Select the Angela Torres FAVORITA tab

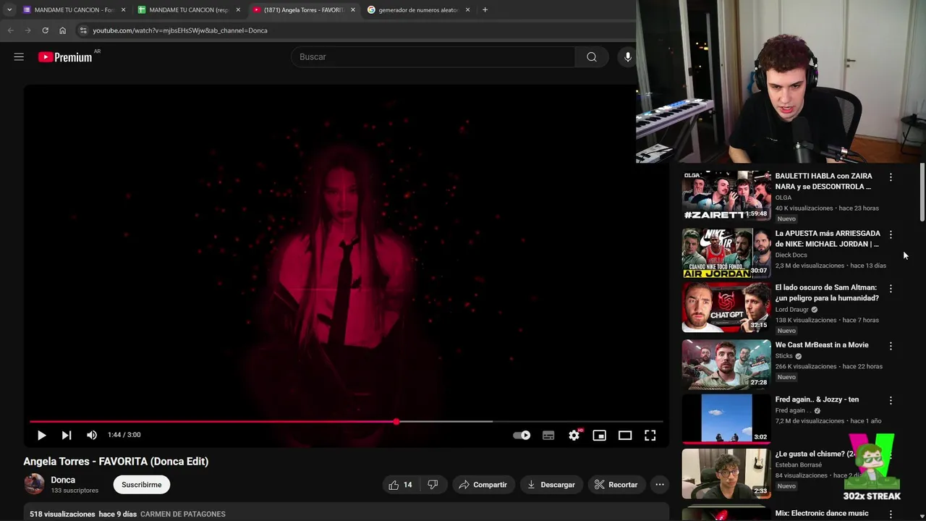[304, 10]
